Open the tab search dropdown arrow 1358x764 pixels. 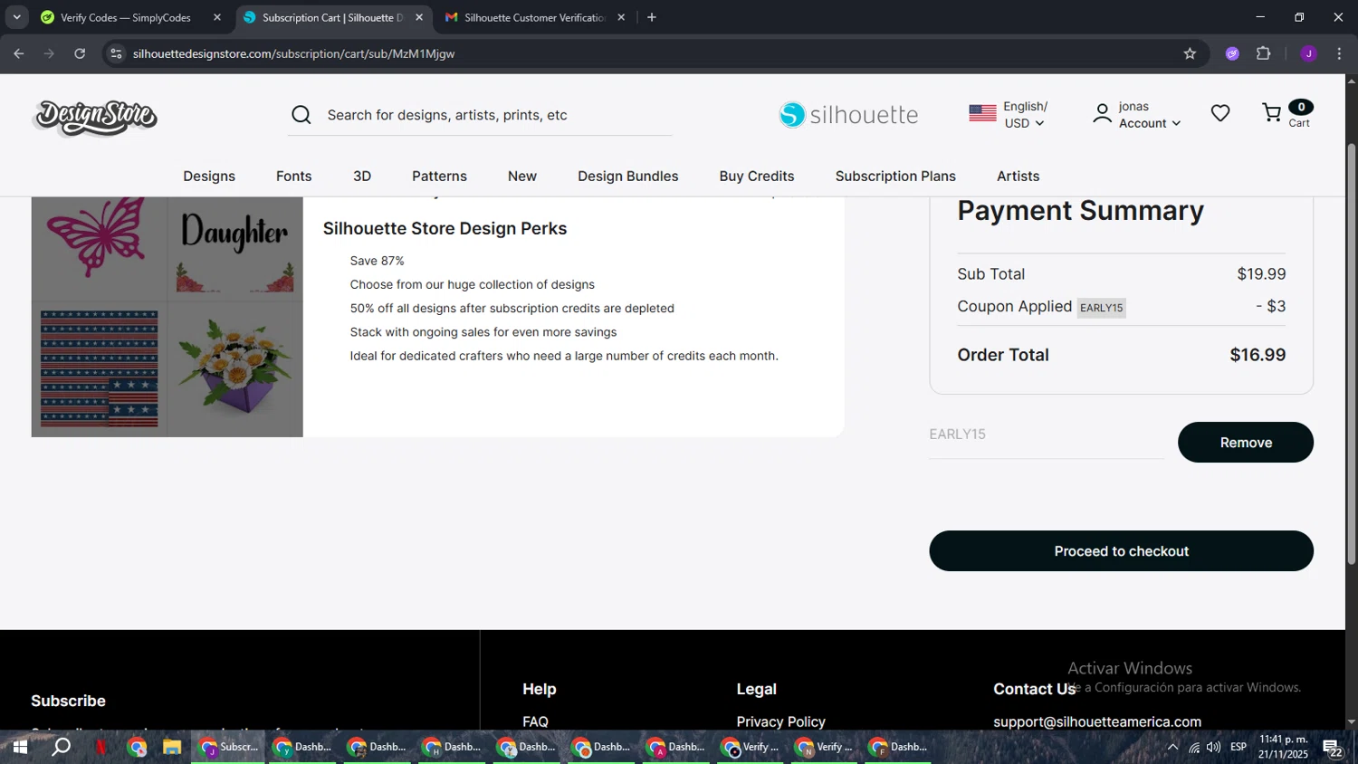[16, 17]
